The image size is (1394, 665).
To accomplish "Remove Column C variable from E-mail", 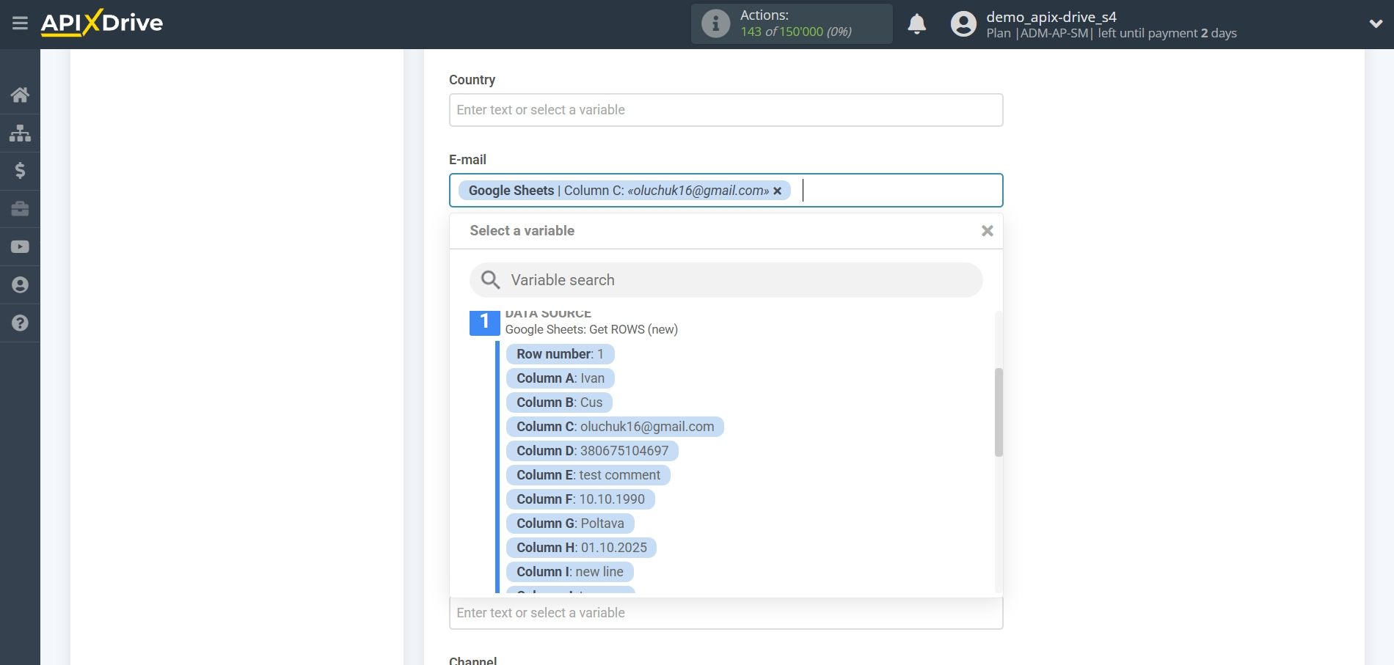I will point(778,191).
